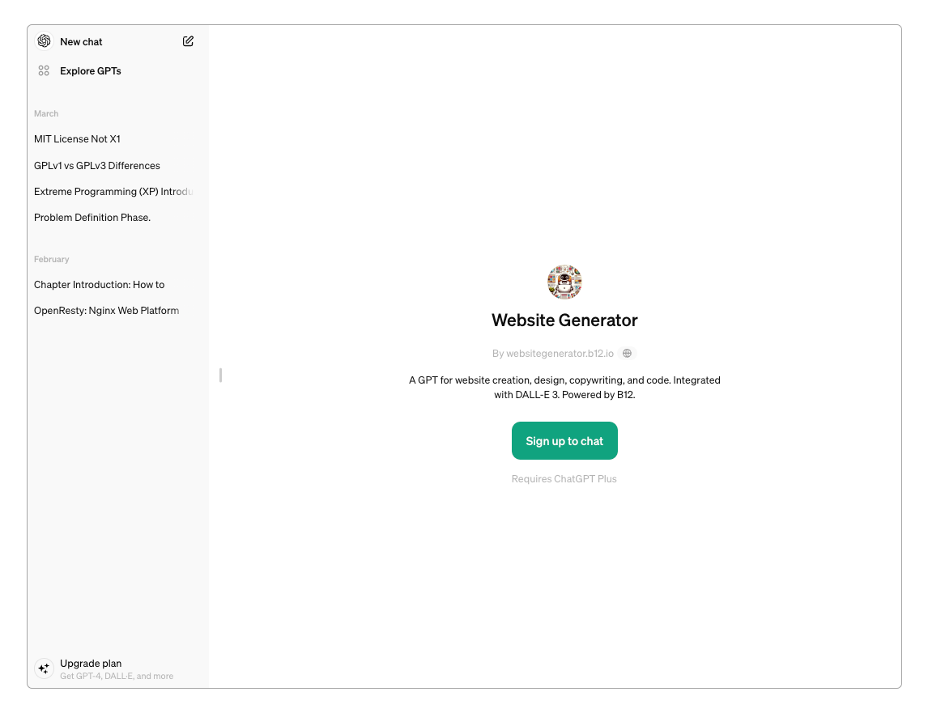The width and height of the screenshot is (928, 713).
Task: Click the Upgrade plan text
Action: [x=91, y=664]
